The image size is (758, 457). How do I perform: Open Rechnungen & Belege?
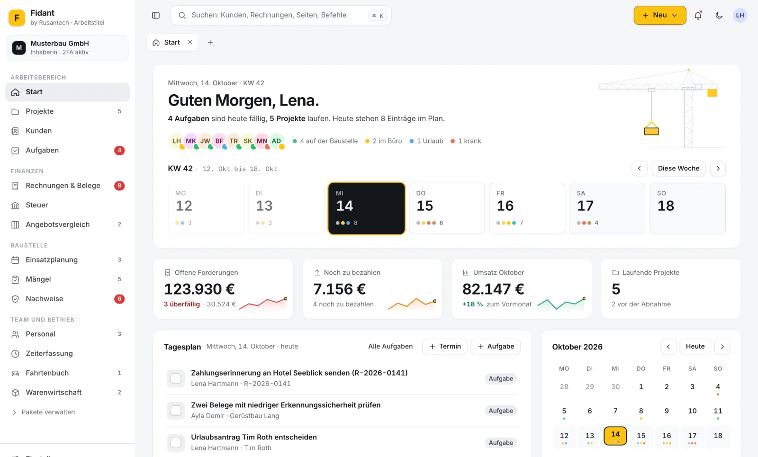[67, 186]
